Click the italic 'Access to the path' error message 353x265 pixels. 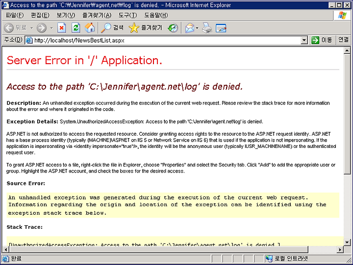pyautogui.click(x=125, y=87)
